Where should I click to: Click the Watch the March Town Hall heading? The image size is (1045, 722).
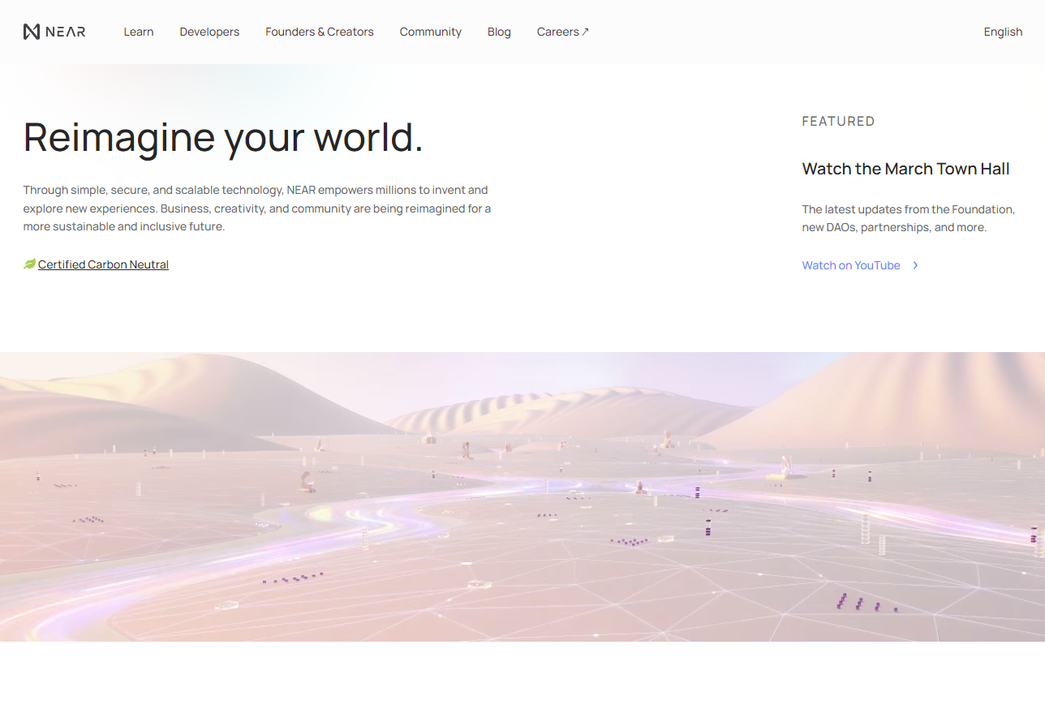pyautogui.click(x=905, y=169)
